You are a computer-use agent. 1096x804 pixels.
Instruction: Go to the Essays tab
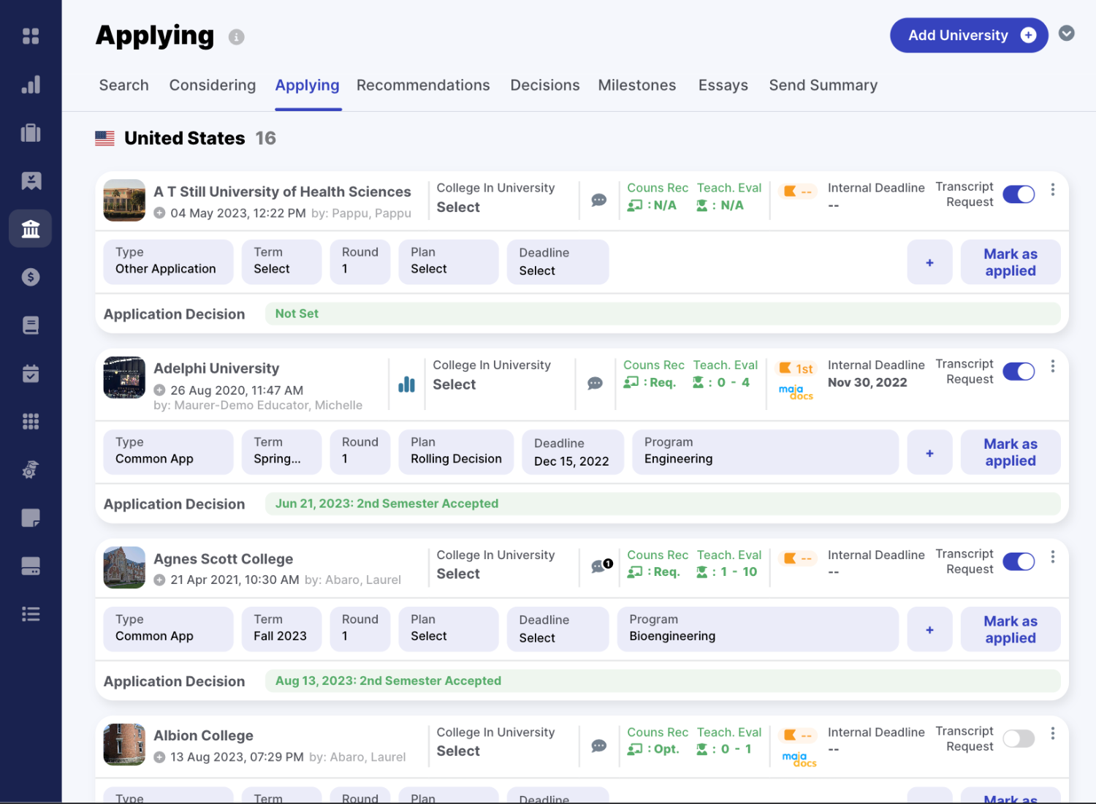tap(723, 86)
